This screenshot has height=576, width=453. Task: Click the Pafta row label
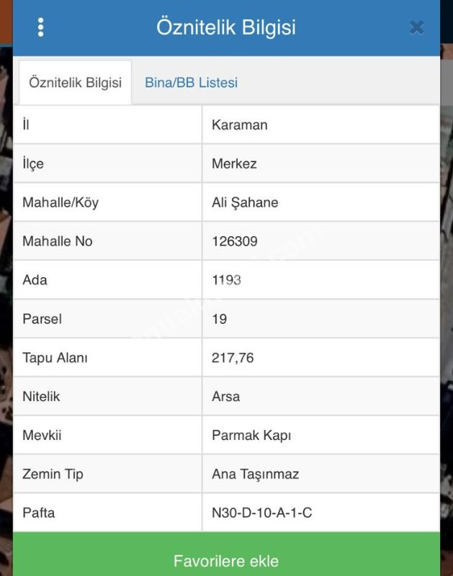coord(39,513)
